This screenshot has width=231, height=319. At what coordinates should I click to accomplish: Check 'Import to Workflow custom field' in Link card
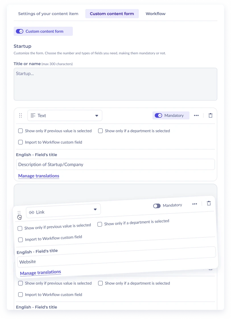coord(20,240)
